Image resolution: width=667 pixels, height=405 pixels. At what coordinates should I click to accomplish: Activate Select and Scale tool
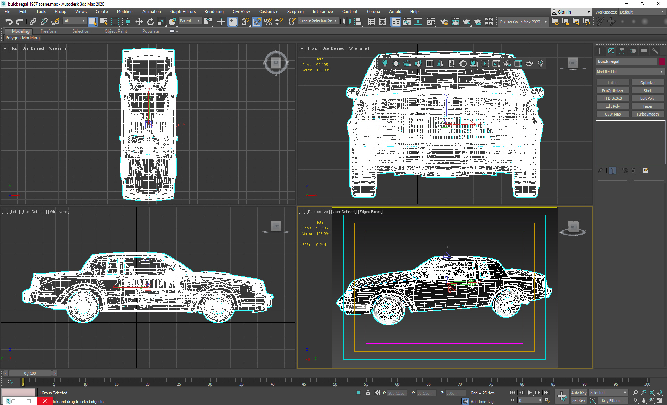click(x=161, y=22)
